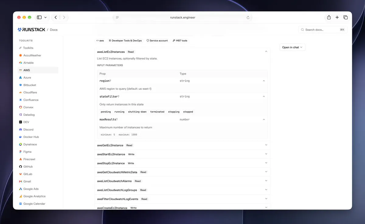Image resolution: width=365 pixels, height=224 pixels.
Task: Click the AccuWeather sidebar icon
Action: (x=20, y=55)
